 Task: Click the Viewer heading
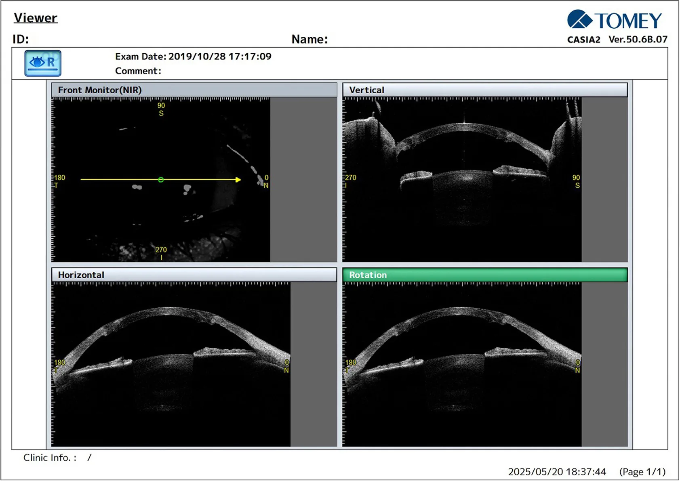click(36, 18)
